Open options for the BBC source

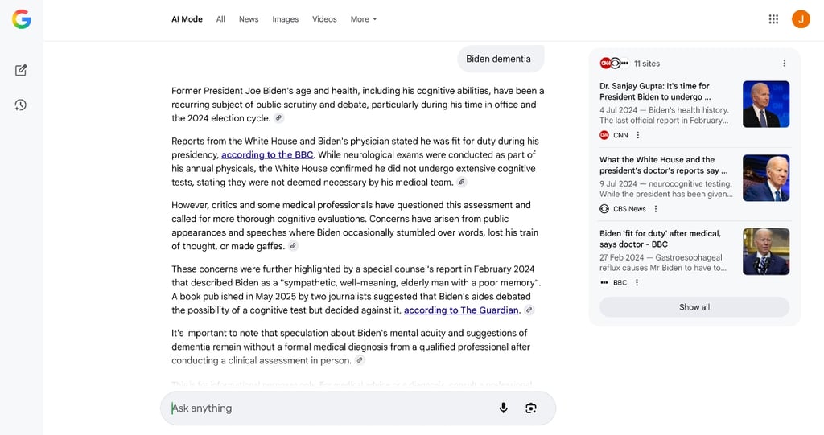pos(637,282)
